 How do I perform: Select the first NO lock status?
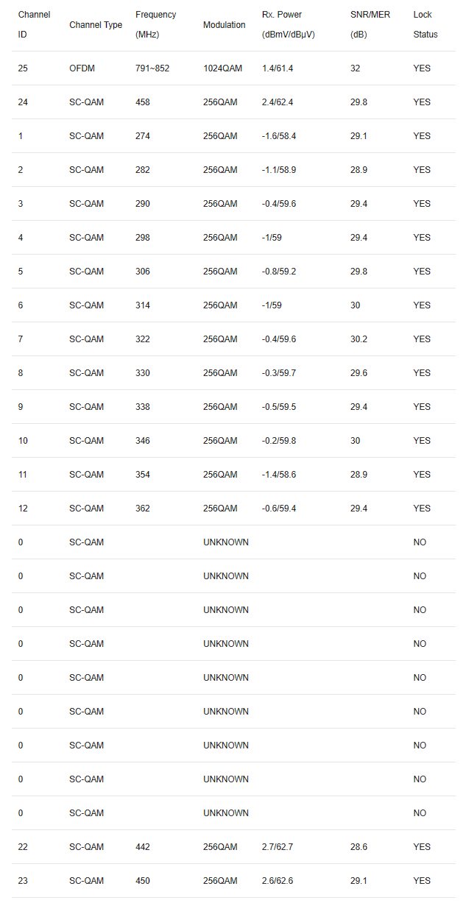(x=420, y=542)
